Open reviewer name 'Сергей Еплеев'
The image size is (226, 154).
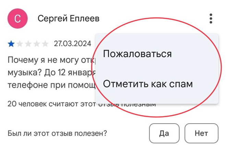click(69, 18)
